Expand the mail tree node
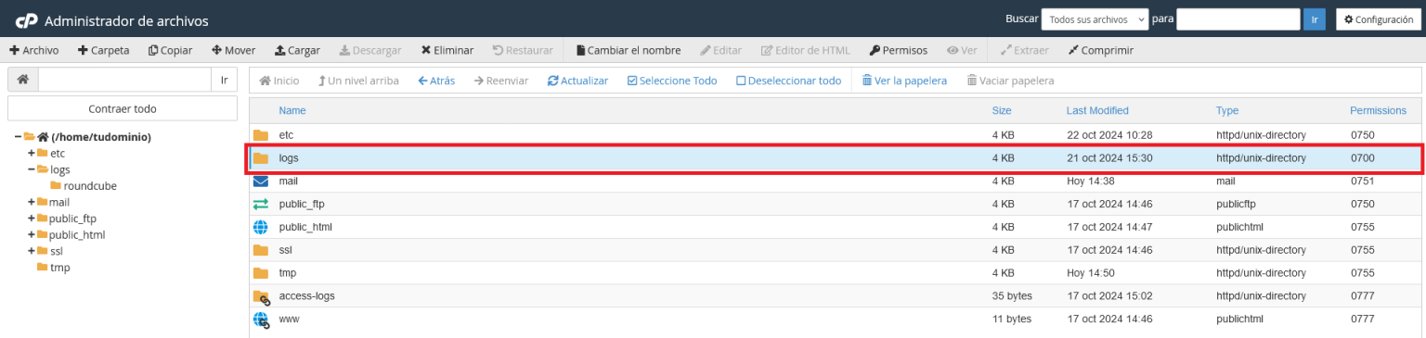The height and width of the screenshot is (338, 1426). [32, 202]
